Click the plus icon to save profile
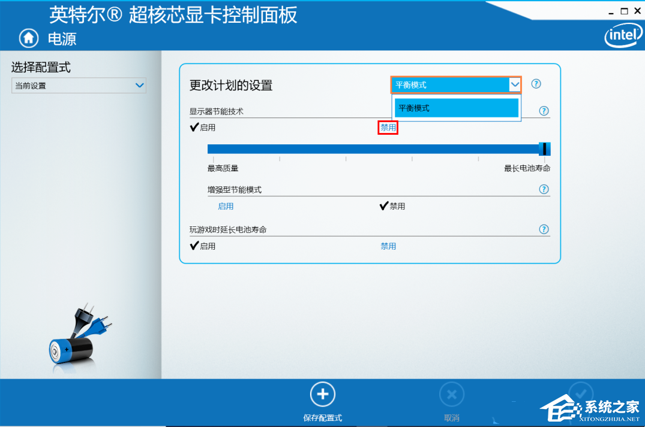Image resolution: width=645 pixels, height=427 pixels. pyautogui.click(x=323, y=394)
